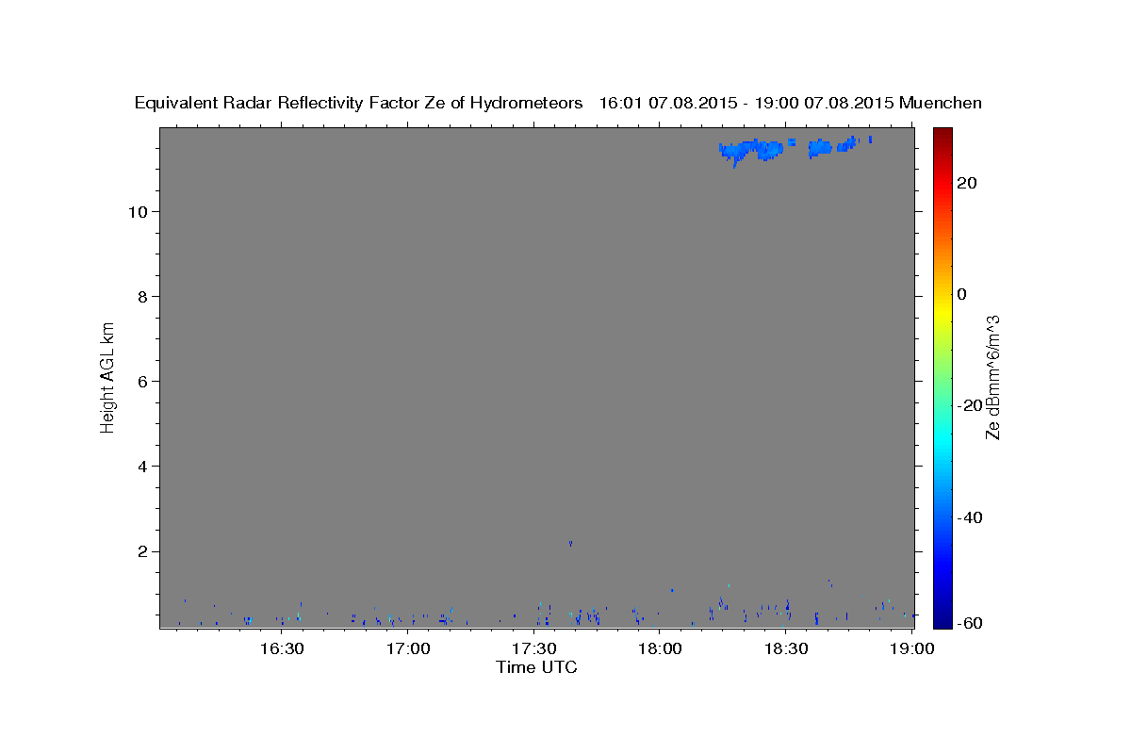Click the isolated blue echo at 2 km height
This screenshot has height=754, width=1131.
coord(570,543)
